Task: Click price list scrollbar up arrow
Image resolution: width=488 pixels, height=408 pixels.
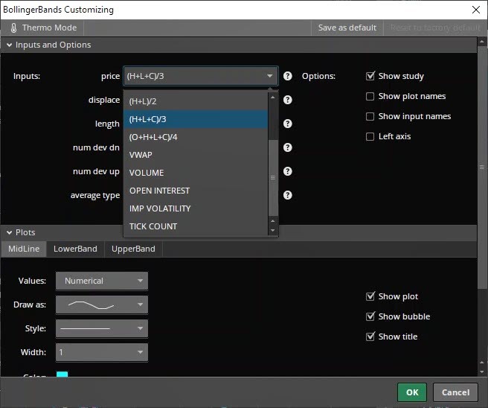Action: pos(273,98)
